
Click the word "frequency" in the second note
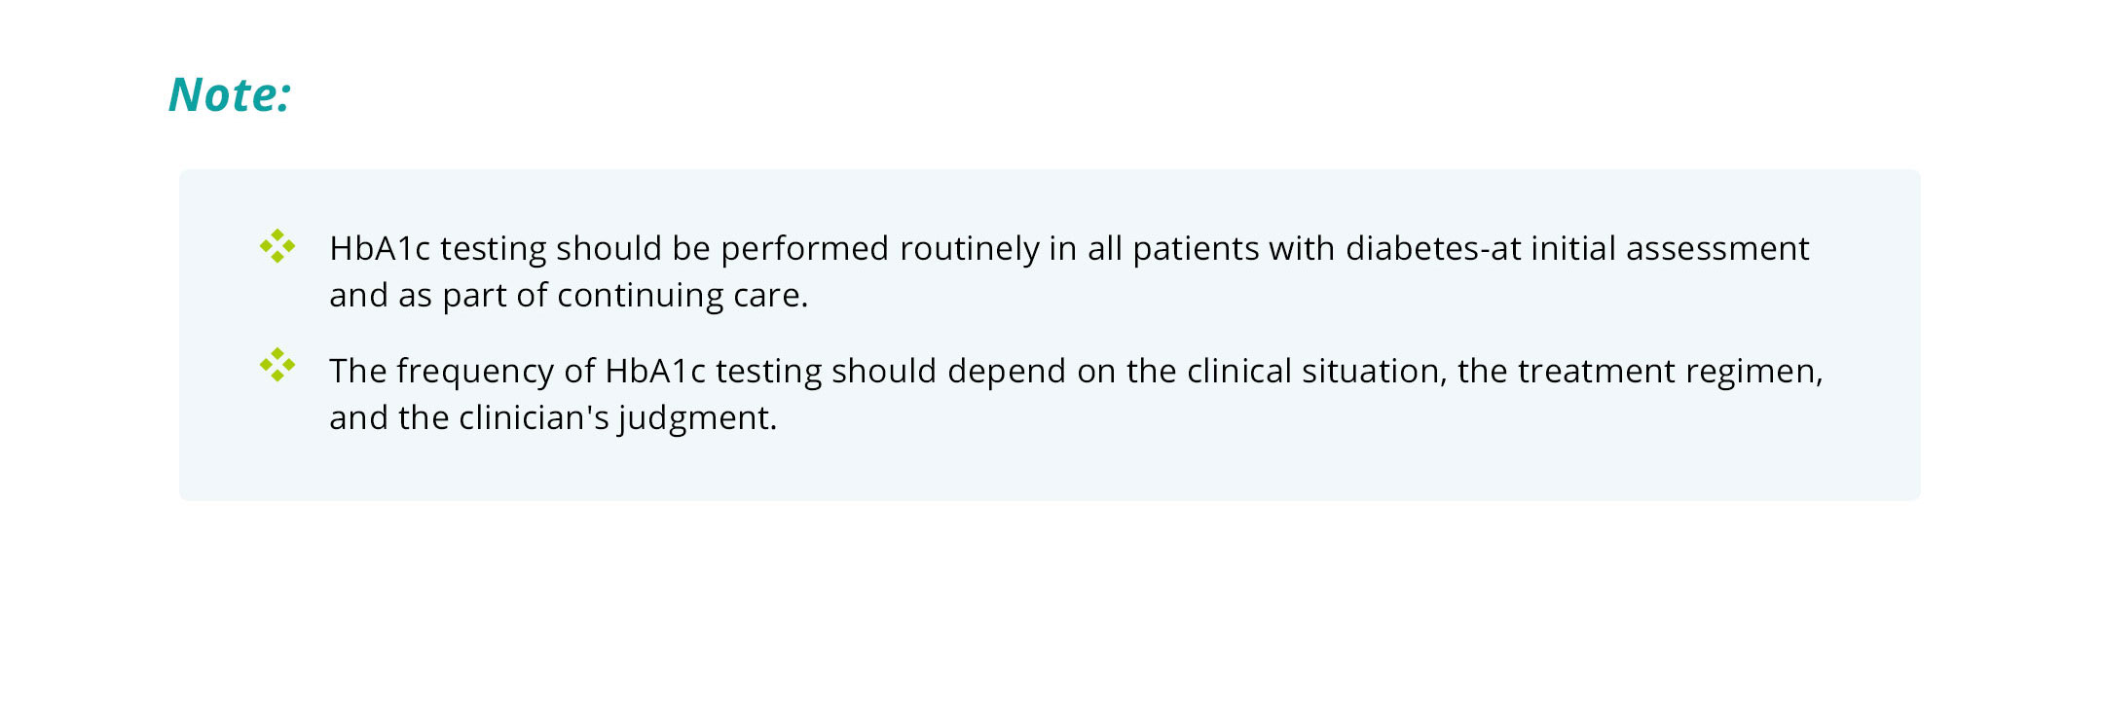coord(475,372)
